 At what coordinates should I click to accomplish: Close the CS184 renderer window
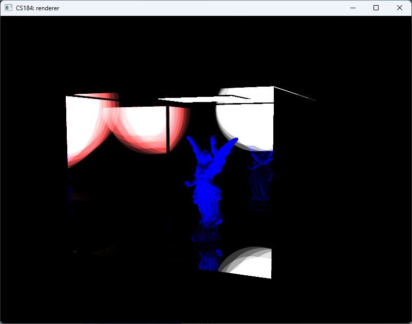(x=400, y=8)
